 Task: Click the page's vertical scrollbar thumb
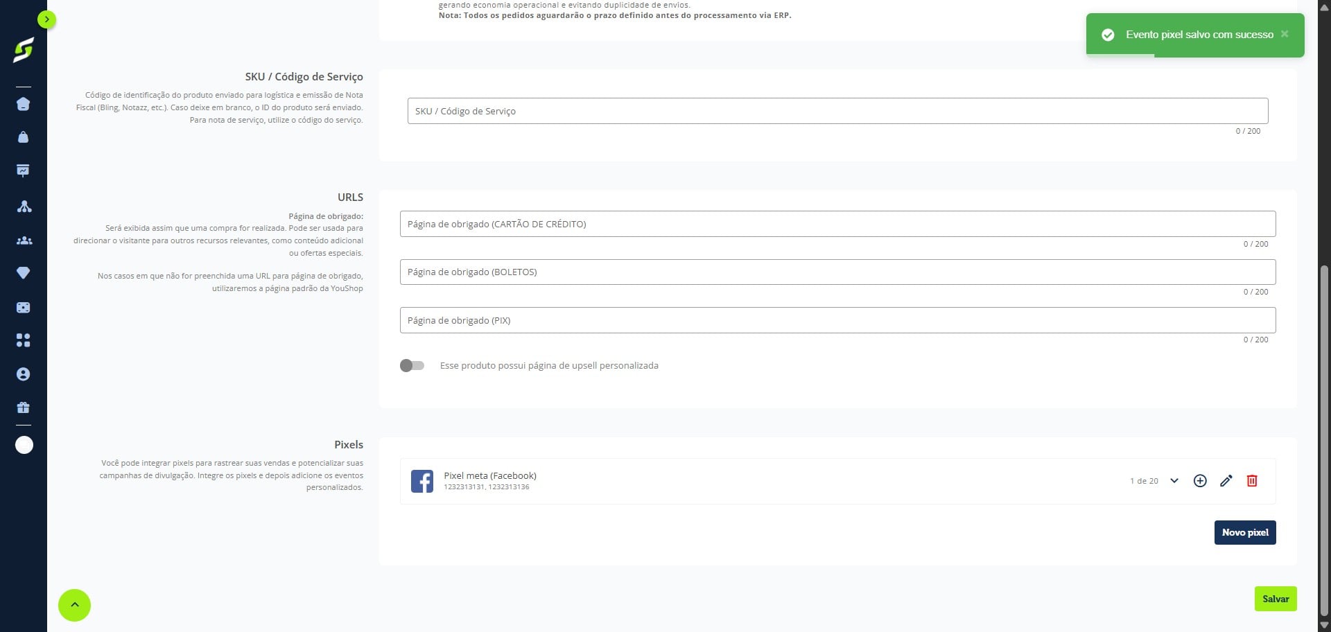pyautogui.click(x=1324, y=440)
